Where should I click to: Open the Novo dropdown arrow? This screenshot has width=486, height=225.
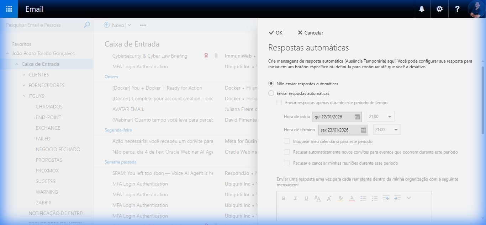[x=129, y=25]
